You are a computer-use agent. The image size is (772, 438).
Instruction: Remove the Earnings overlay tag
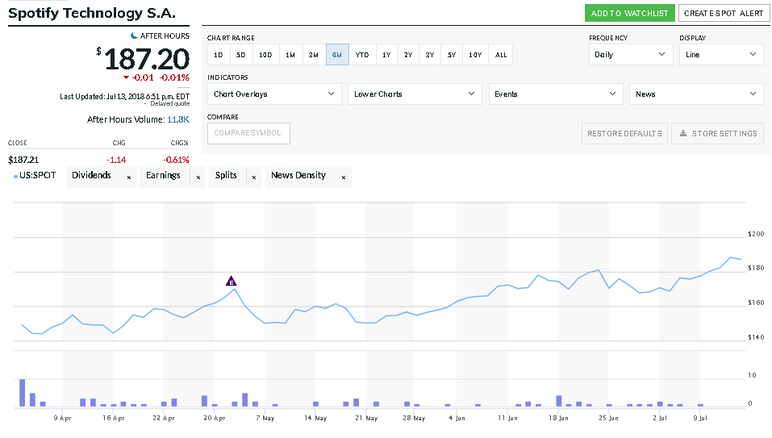click(198, 177)
